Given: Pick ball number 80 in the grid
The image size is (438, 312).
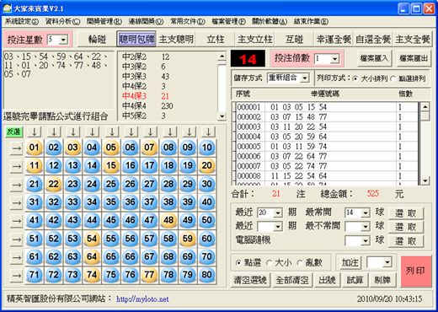Looking at the screenshot, I should pos(207,275).
